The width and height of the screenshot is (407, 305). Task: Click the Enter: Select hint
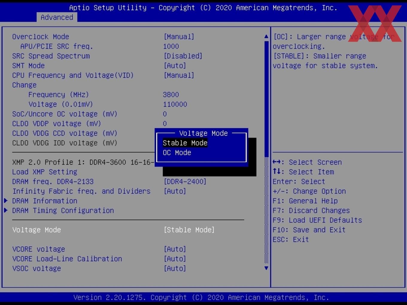point(299,182)
